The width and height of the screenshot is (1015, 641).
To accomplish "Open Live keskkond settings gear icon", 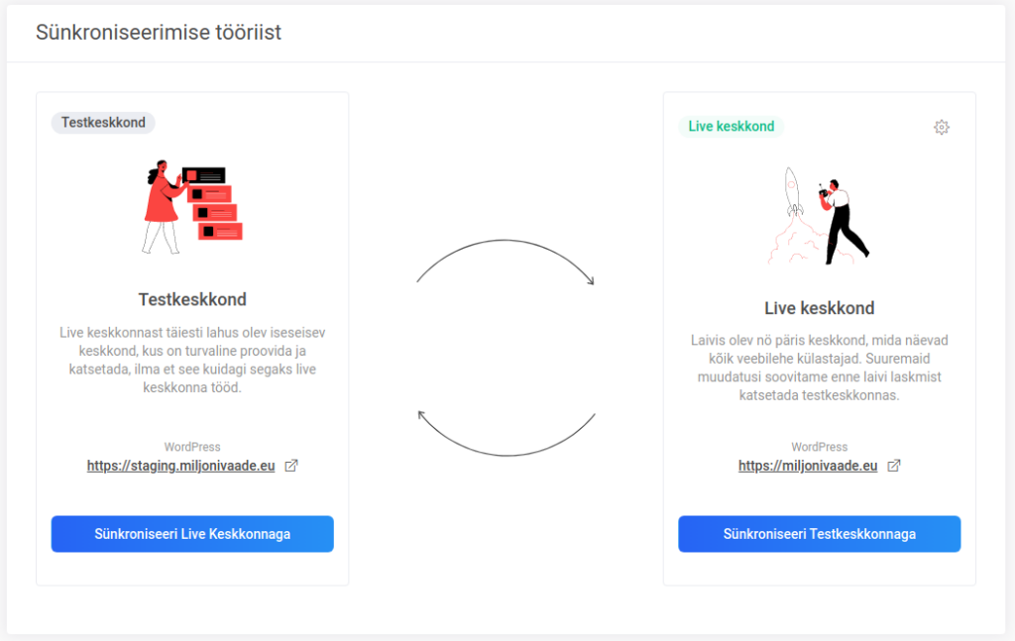I will pyautogui.click(x=942, y=127).
